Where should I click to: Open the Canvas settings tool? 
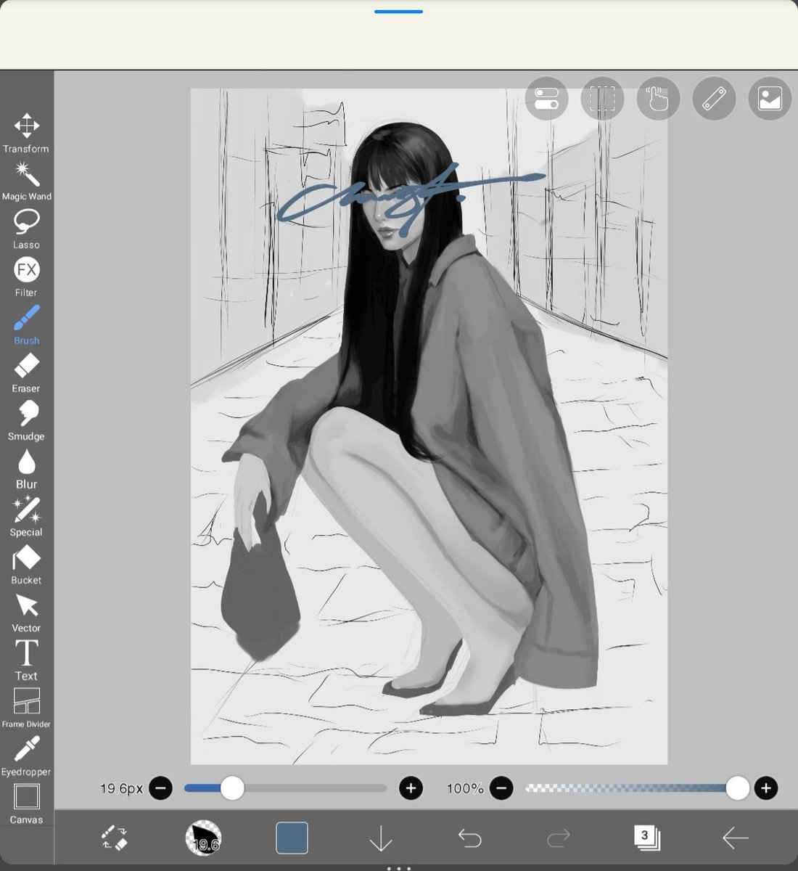[x=26, y=803]
